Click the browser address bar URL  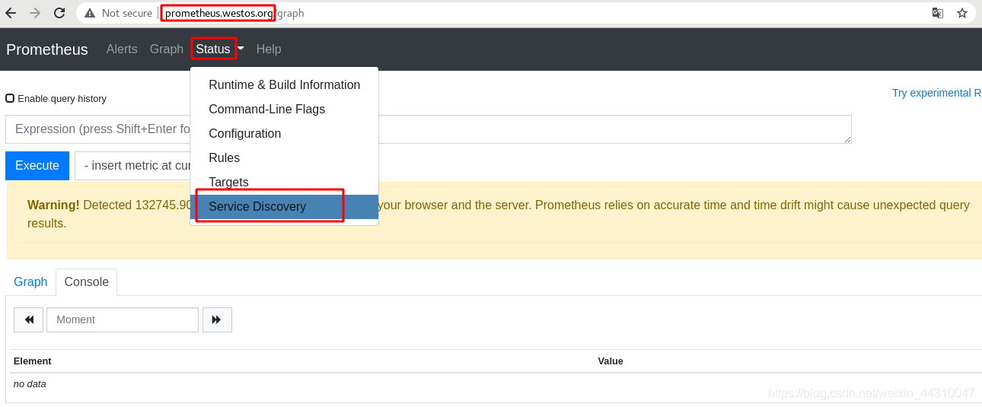coord(234,13)
